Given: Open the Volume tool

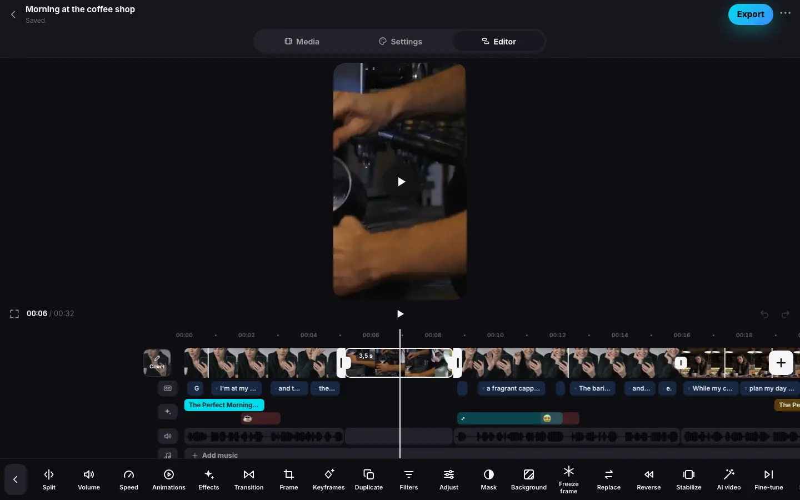Looking at the screenshot, I should point(89,479).
